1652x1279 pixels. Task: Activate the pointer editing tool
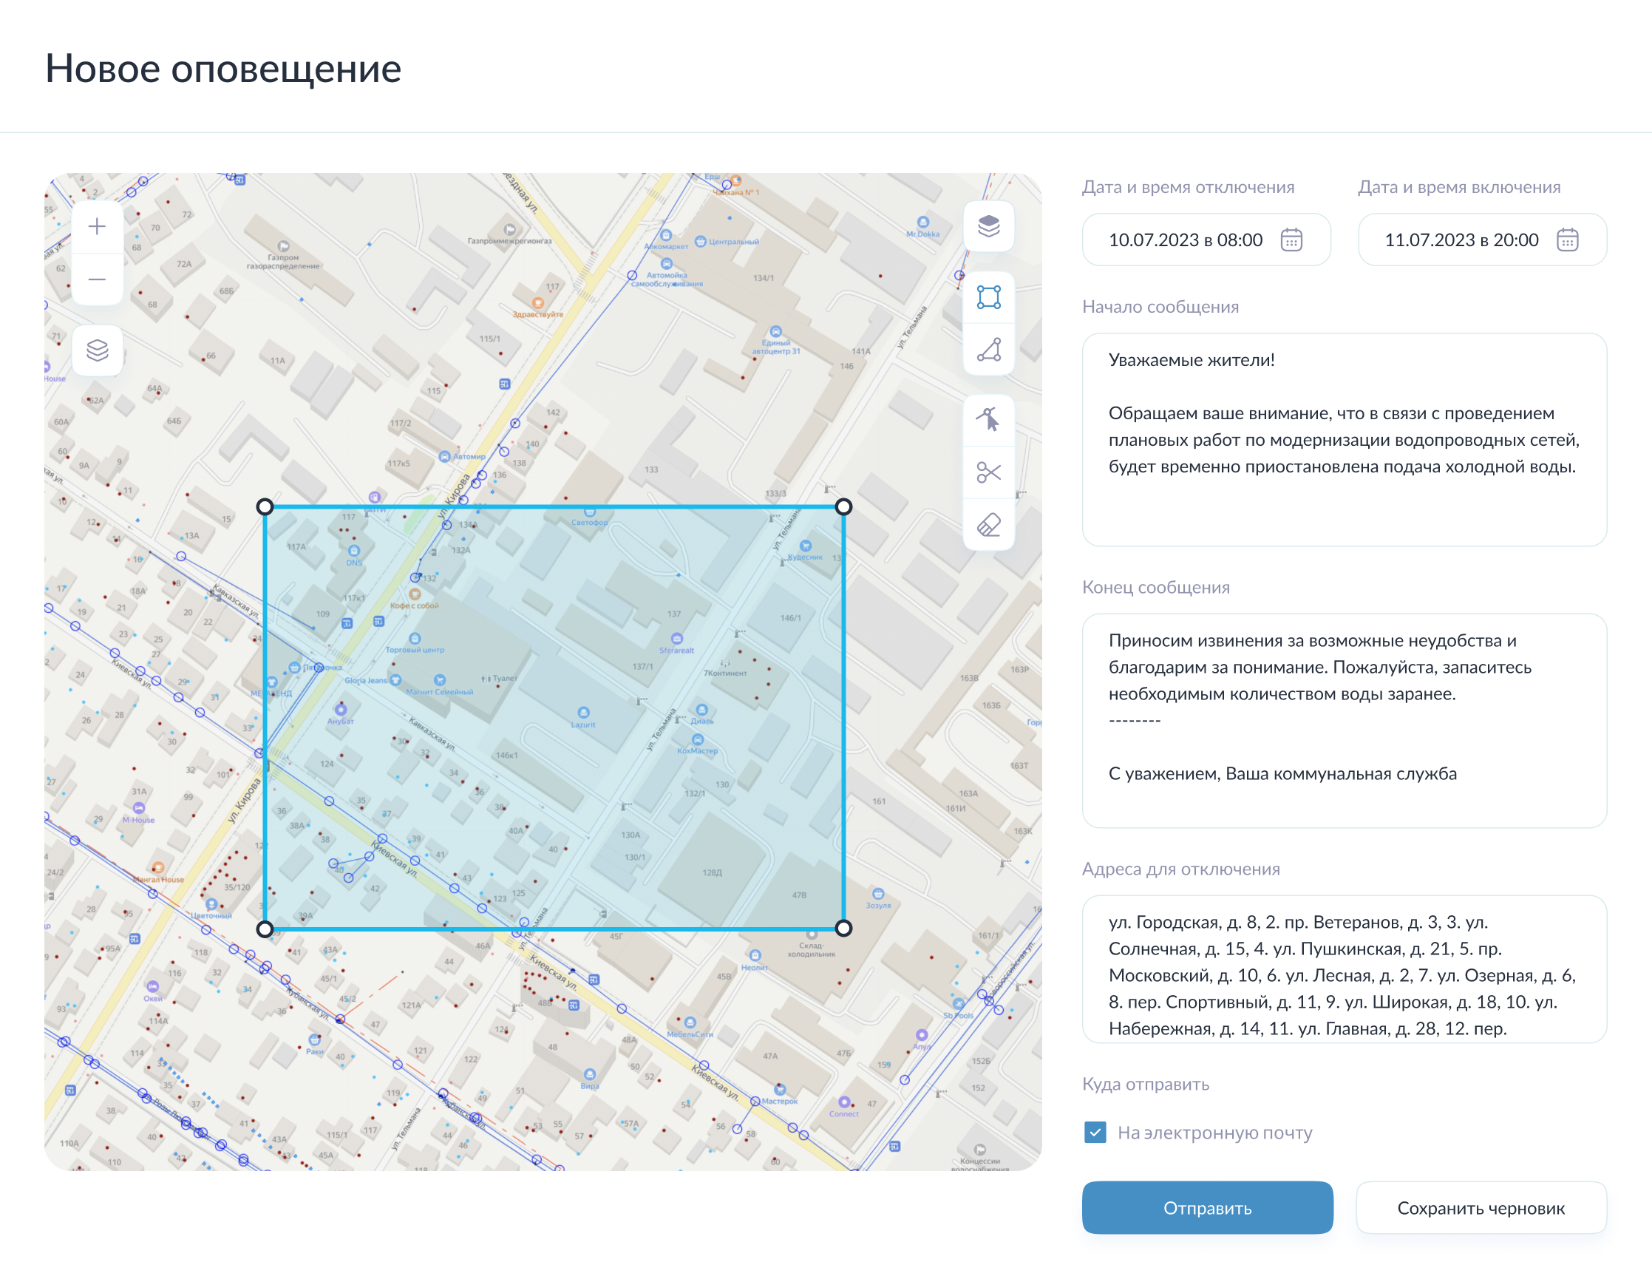coord(989,418)
